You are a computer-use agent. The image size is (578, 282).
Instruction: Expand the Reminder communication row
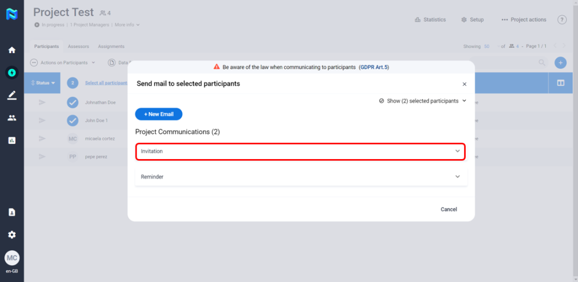[x=300, y=177]
